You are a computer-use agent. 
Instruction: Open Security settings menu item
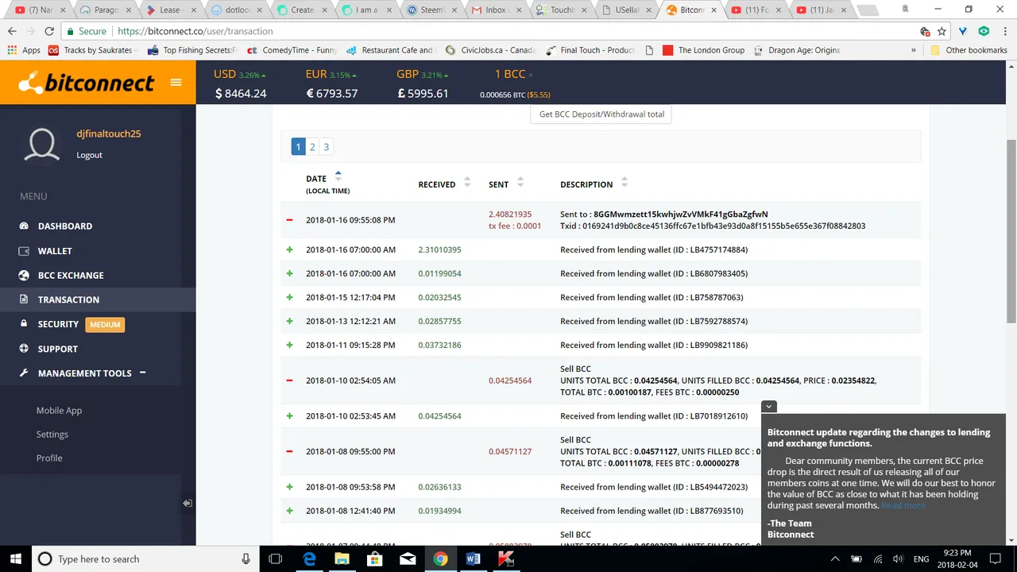58,324
